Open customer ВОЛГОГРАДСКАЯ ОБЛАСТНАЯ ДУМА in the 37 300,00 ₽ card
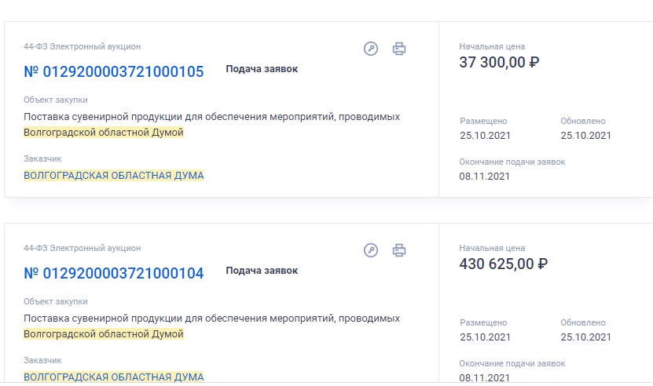This screenshot has width=653, height=386. [x=114, y=176]
